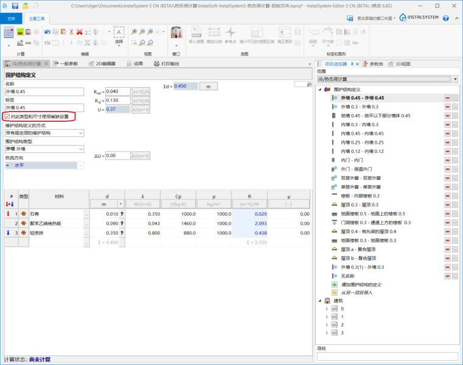This screenshot has height=365, width=463.
Task: Click the open folder icon in title bar
Action: coord(26,5)
